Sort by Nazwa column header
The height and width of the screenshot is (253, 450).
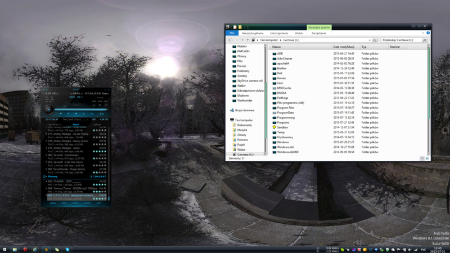301,47
